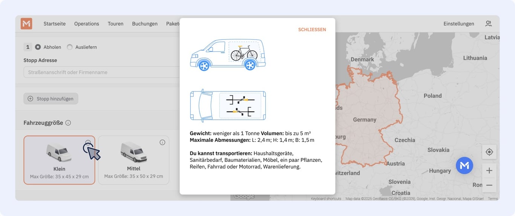Go to the Touren menu item
Image resolution: width=515 pixels, height=216 pixels.
click(x=116, y=24)
